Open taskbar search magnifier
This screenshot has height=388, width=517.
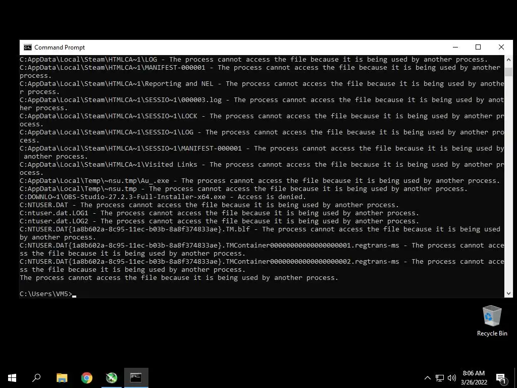click(36, 378)
